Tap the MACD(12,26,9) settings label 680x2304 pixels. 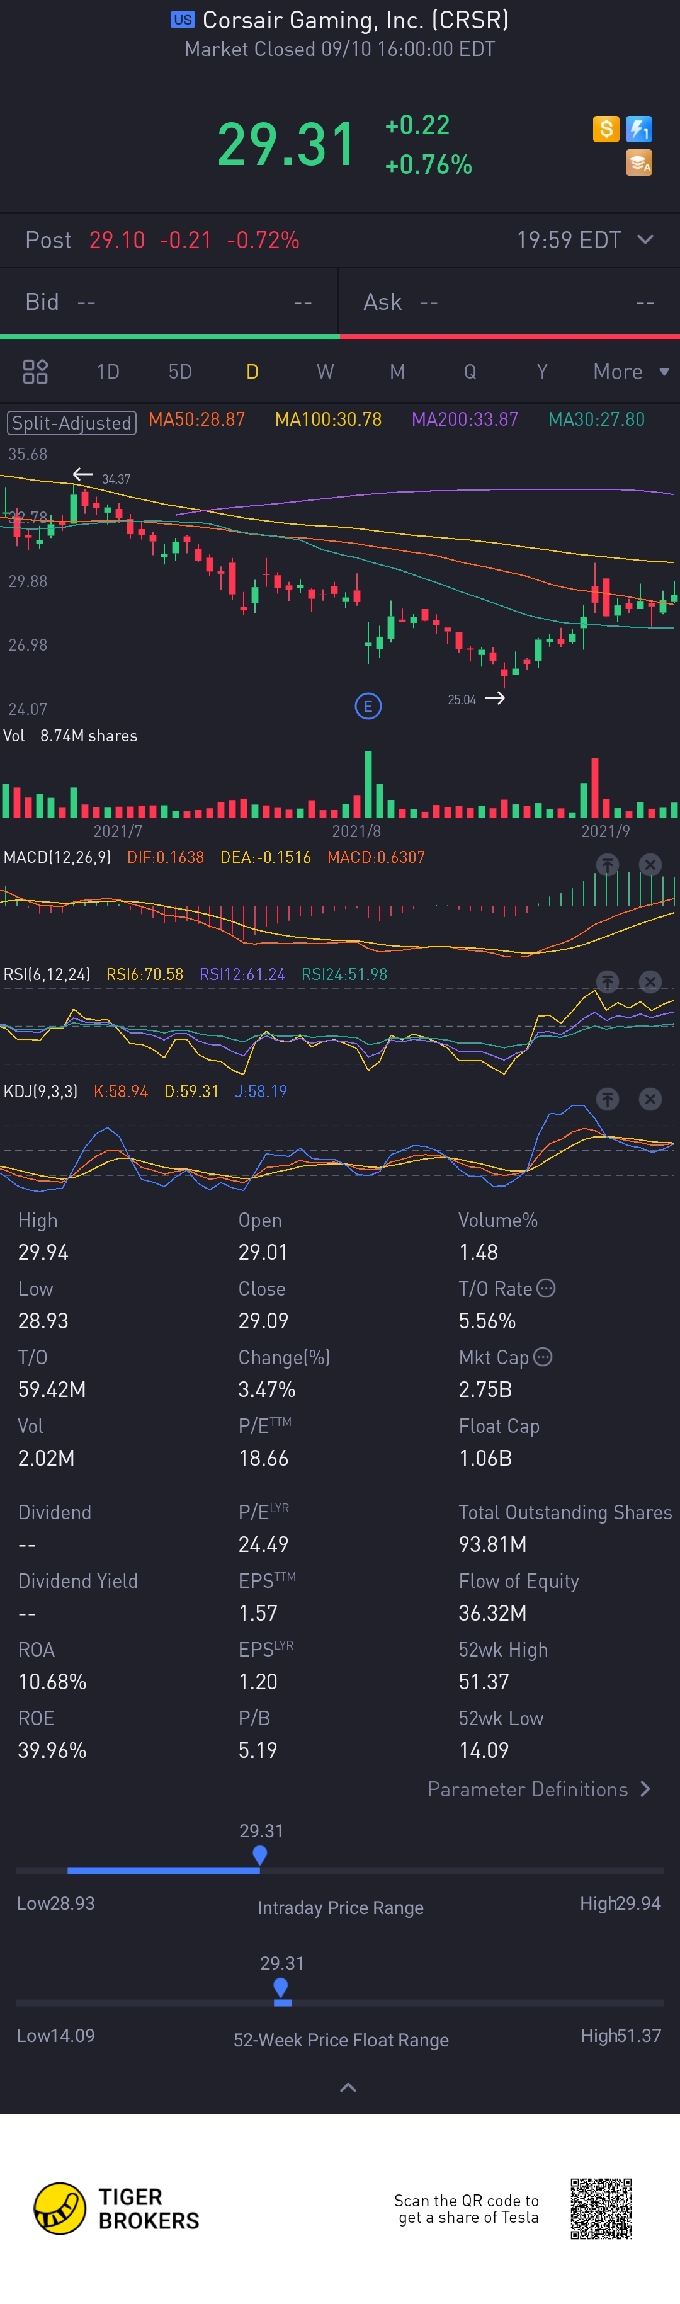tap(57, 857)
